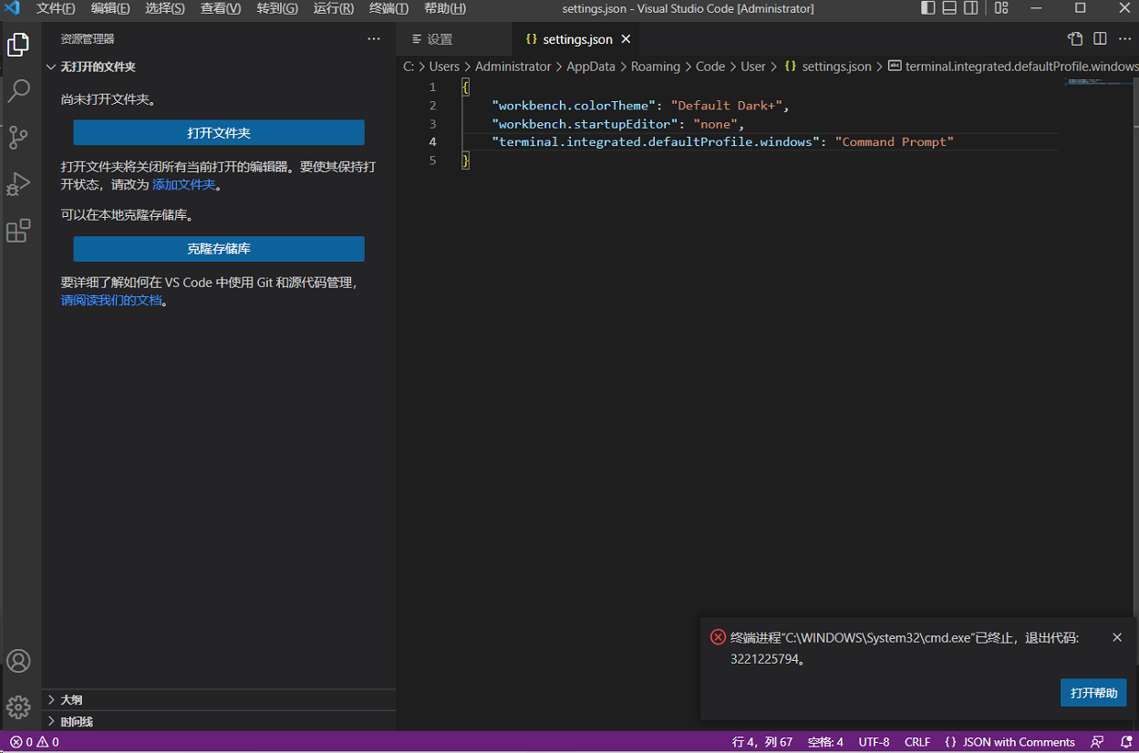Image resolution: width=1139 pixels, height=753 pixels.
Task: Open the 编辑(E) menu
Action: [110, 8]
